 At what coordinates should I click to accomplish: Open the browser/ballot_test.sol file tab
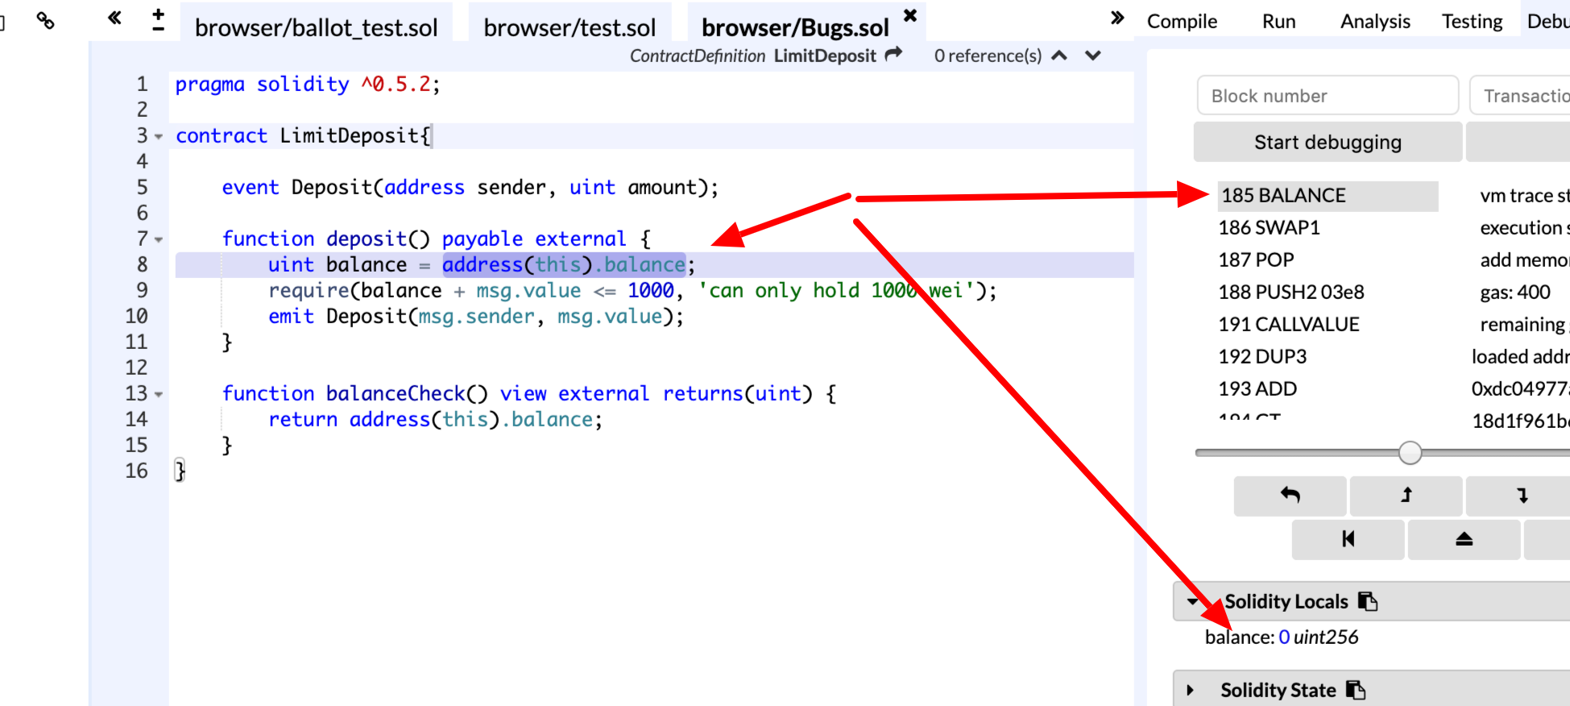coord(316,27)
